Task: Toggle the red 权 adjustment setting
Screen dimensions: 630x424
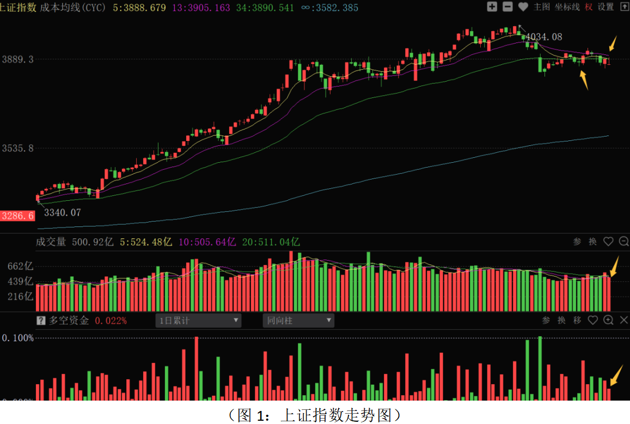Action: click(x=589, y=7)
